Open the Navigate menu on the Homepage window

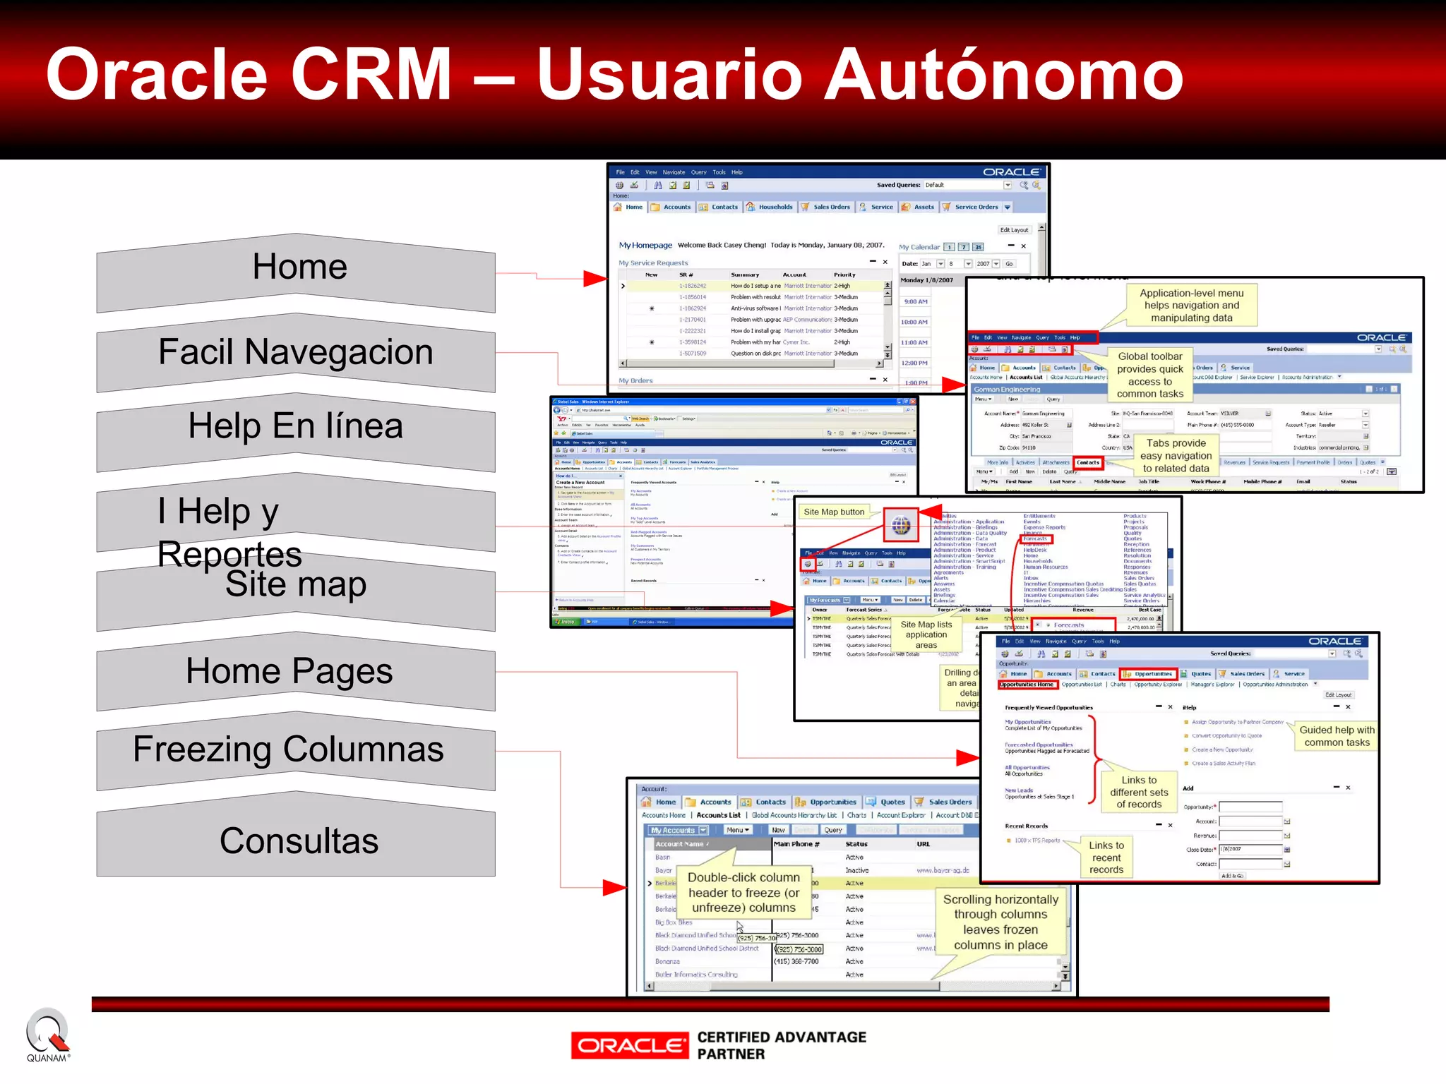[673, 172]
